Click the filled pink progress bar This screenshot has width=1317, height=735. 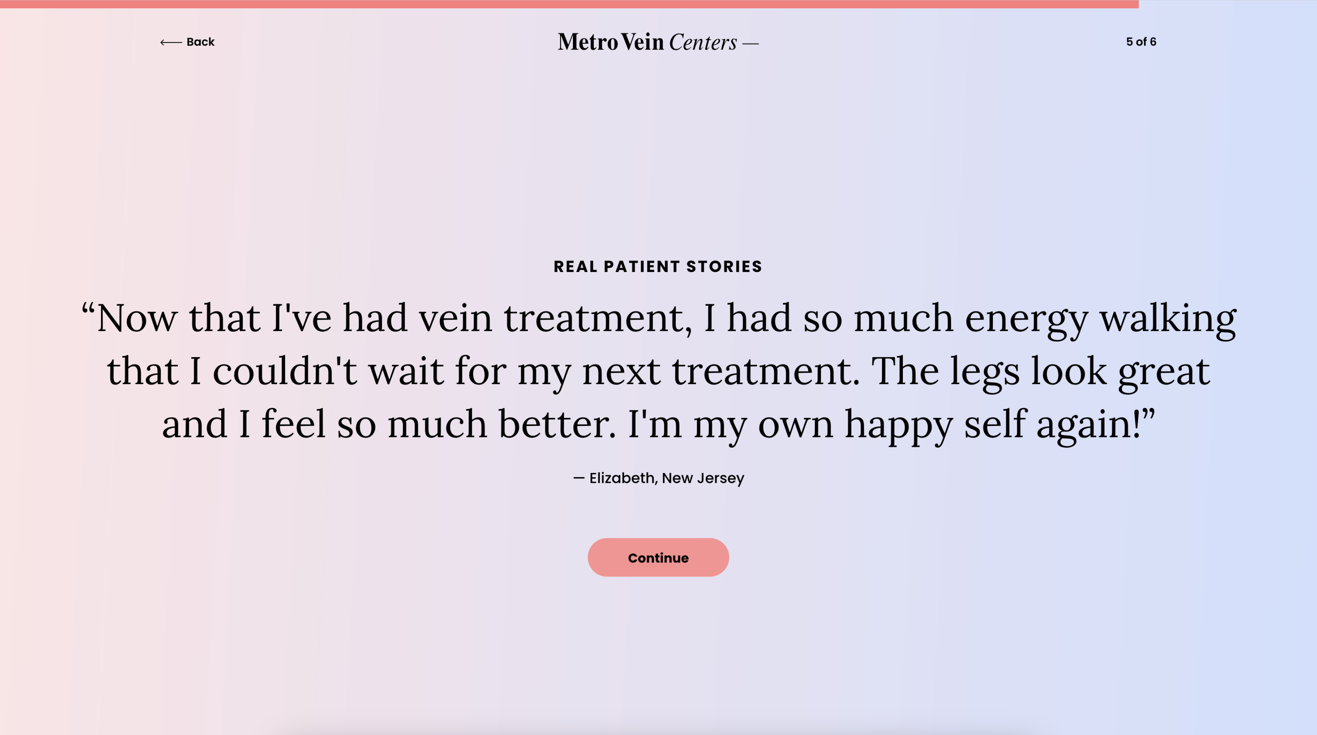pyautogui.click(x=569, y=4)
